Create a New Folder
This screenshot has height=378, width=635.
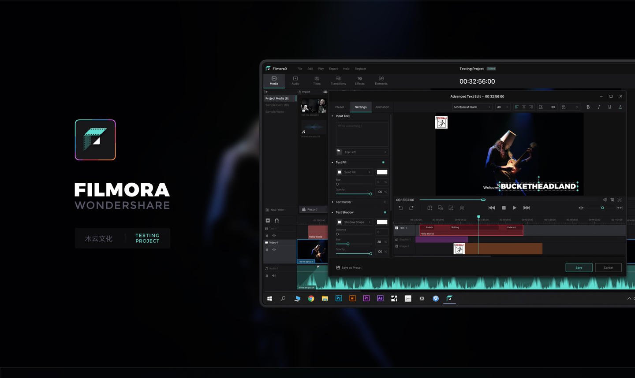click(275, 210)
